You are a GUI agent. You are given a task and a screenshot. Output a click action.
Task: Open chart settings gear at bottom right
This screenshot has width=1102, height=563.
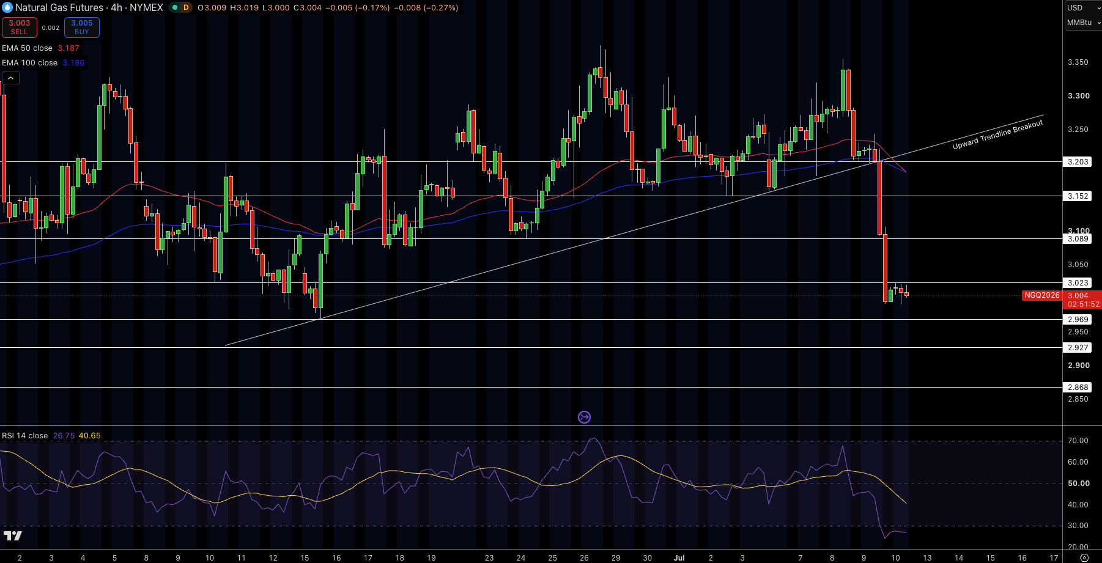pyautogui.click(x=1084, y=557)
